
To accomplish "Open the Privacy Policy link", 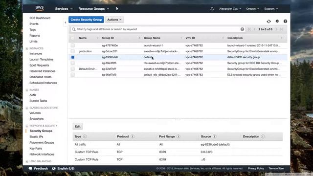I will 256,168.
